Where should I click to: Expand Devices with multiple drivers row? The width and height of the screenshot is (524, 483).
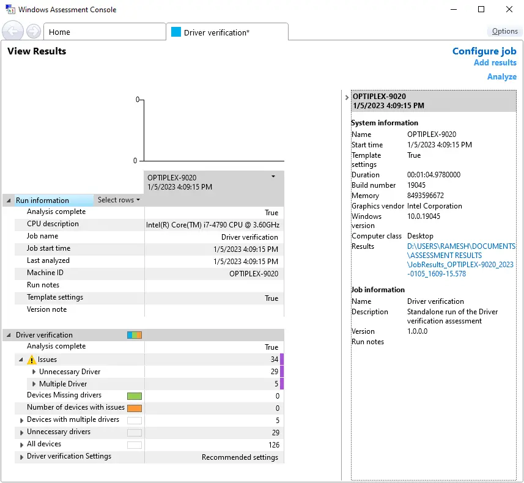click(21, 420)
